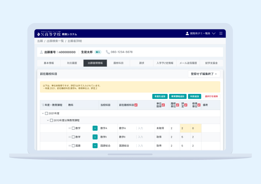The width and height of the screenshot is (261, 184).
Task: Check the 数学 checkbox in 数学II row
Action: [73, 137]
